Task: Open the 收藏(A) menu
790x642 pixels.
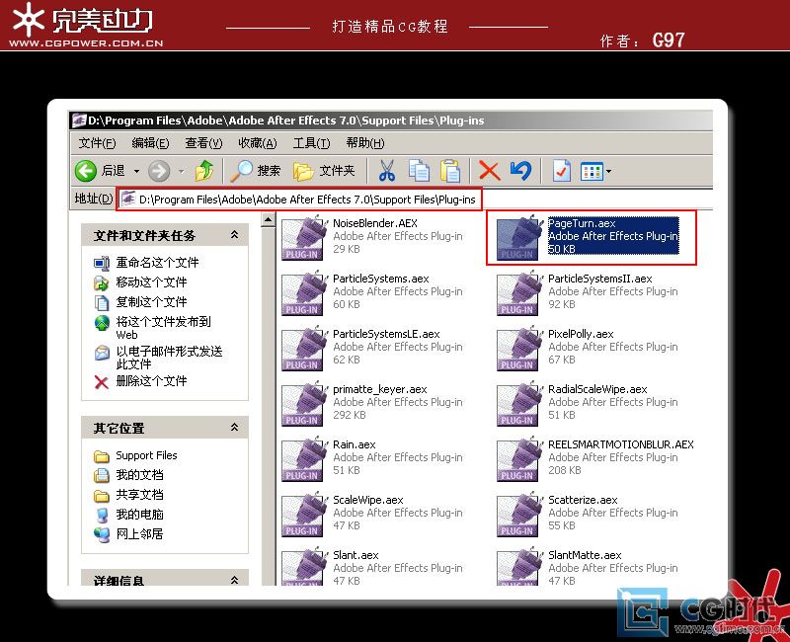Action: [x=258, y=143]
